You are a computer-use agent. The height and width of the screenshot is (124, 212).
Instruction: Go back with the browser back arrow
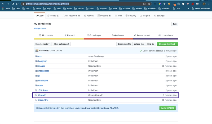coord(3,4)
